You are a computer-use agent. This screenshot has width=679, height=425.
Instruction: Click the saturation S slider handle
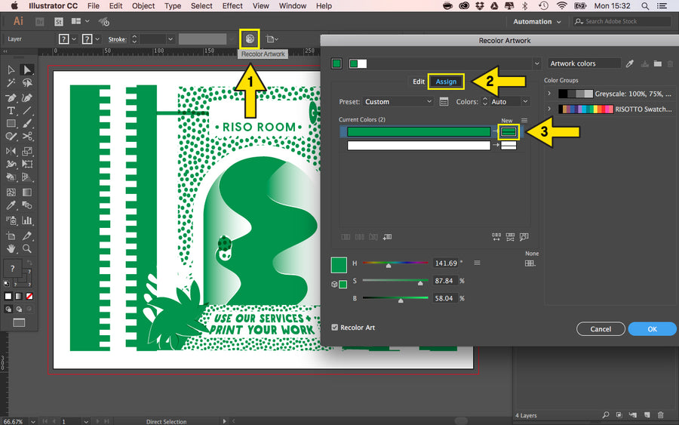[420, 283]
